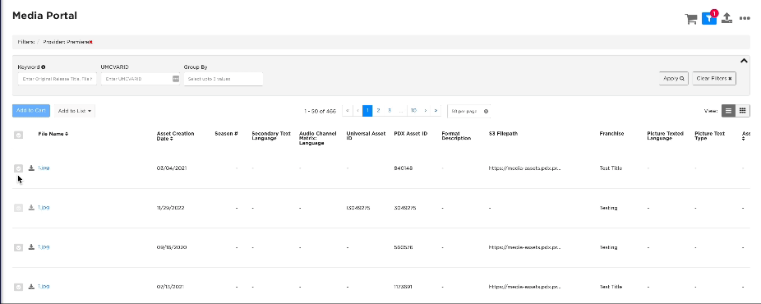Click Franchise cell in the 07/13/2021 row

pos(611,287)
